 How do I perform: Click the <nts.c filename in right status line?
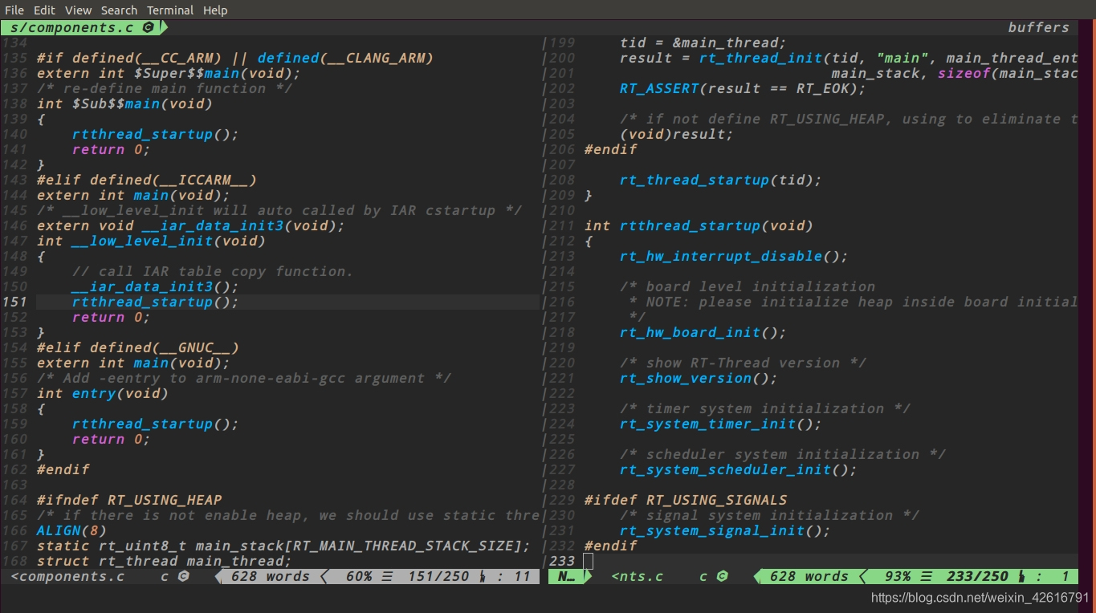click(638, 576)
